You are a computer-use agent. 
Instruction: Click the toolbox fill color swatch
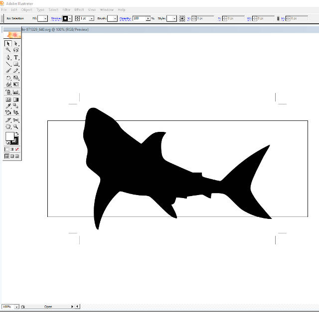tap(9, 136)
